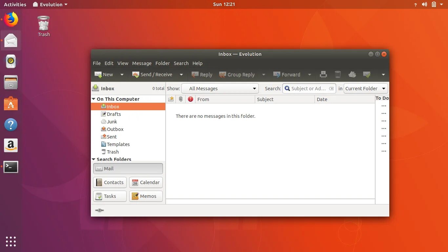Click the Delete trash icon in the toolbar

[338, 75]
